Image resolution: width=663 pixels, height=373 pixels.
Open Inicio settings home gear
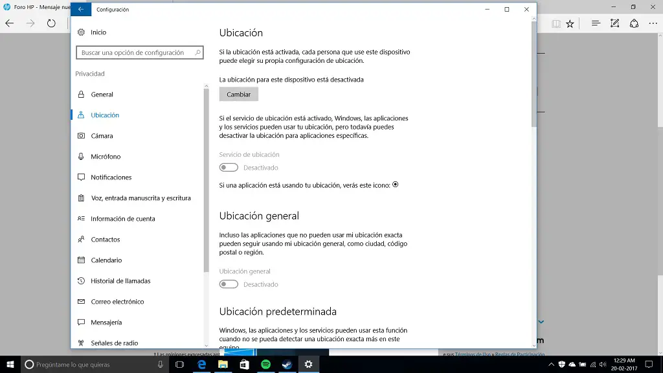[x=81, y=32]
